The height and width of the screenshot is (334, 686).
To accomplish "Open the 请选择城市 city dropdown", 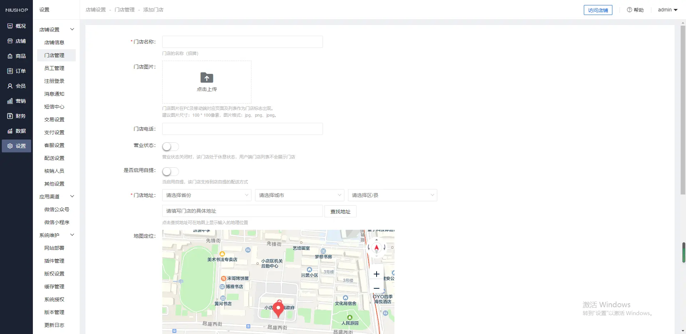I will pos(299,195).
